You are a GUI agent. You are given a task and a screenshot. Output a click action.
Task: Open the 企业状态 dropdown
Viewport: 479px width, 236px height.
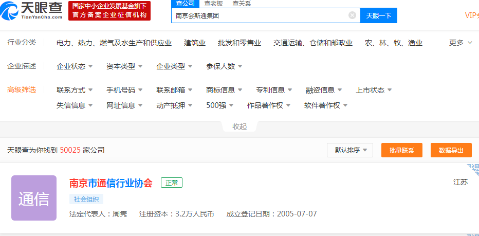pos(75,66)
